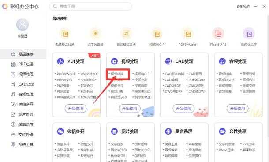Open the CAD转PDF link

(173, 86)
